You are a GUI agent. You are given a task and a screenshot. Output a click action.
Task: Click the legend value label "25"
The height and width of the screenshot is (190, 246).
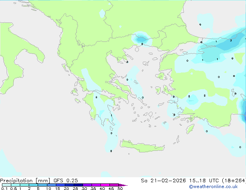(75, 188)
